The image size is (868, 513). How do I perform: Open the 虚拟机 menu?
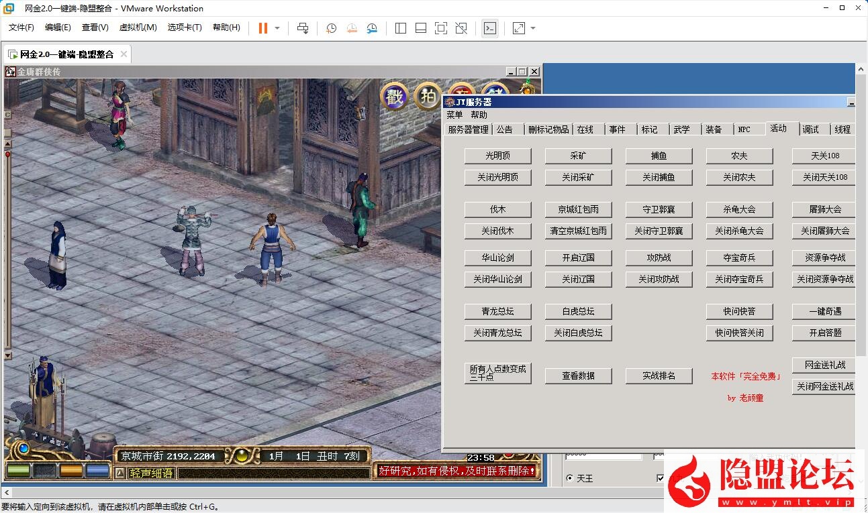pyautogui.click(x=137, y=27)
